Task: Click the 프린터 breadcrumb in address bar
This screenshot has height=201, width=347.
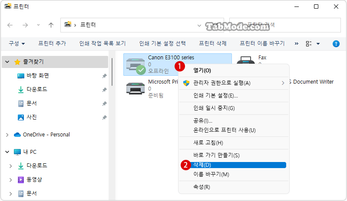Action: coord(88,25)
